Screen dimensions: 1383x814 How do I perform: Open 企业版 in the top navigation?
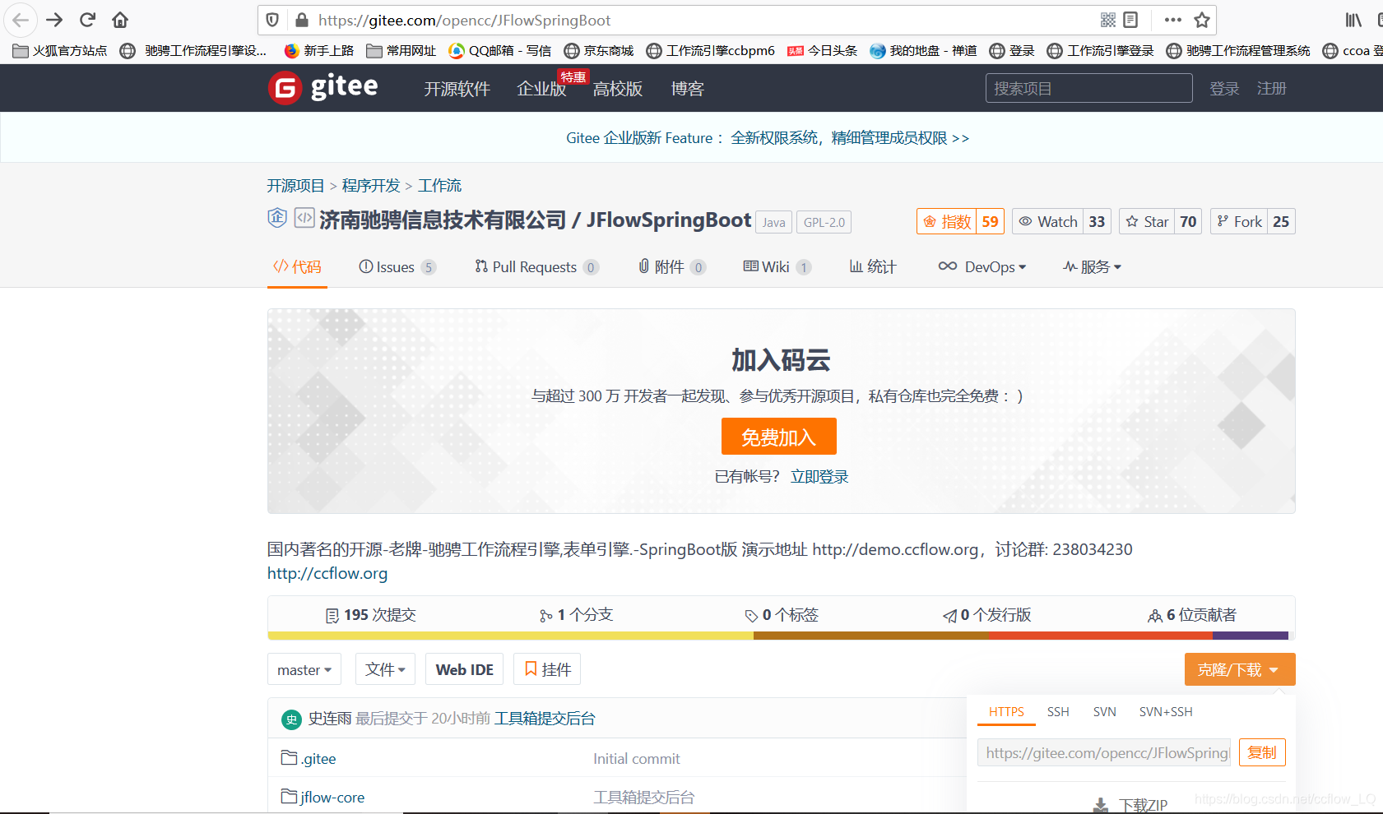point(541,89)
